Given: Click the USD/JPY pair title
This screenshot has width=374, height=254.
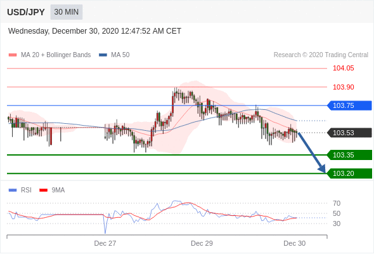Looking at the screenshot, I should pyautogui.click(x=26, y=12).
